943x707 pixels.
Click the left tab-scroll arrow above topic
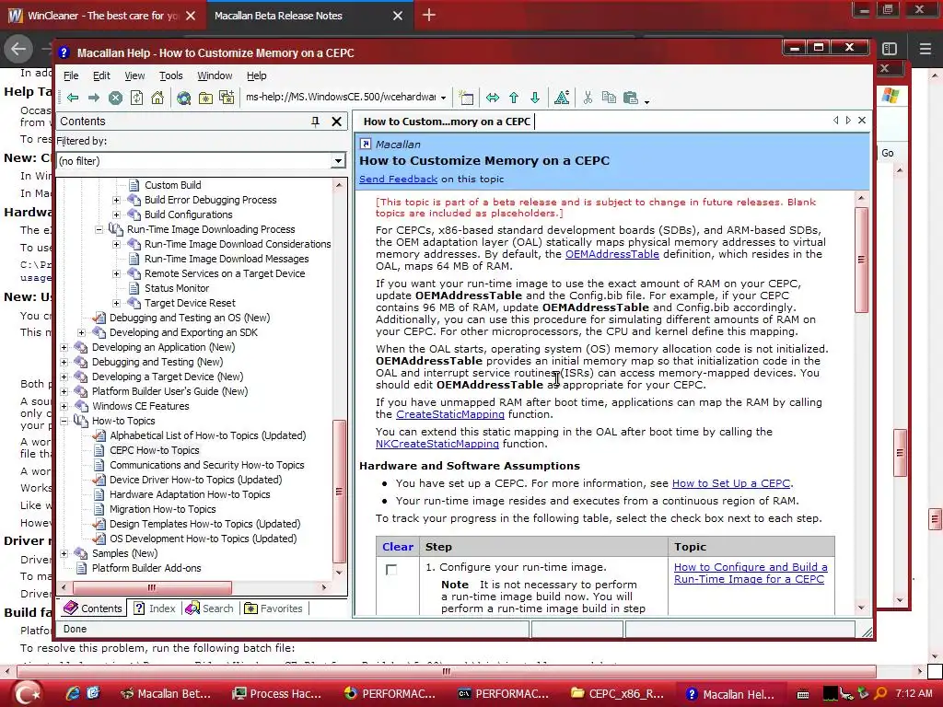pos(836,121)
